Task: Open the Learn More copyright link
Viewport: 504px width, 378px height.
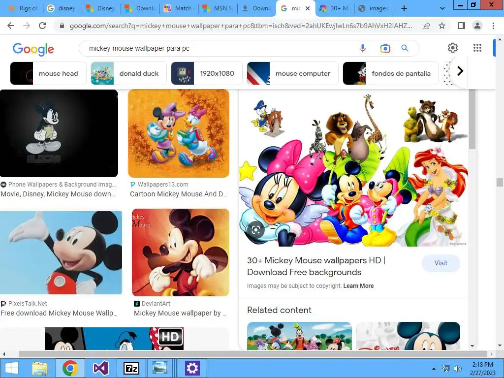Action: (358, 286)
